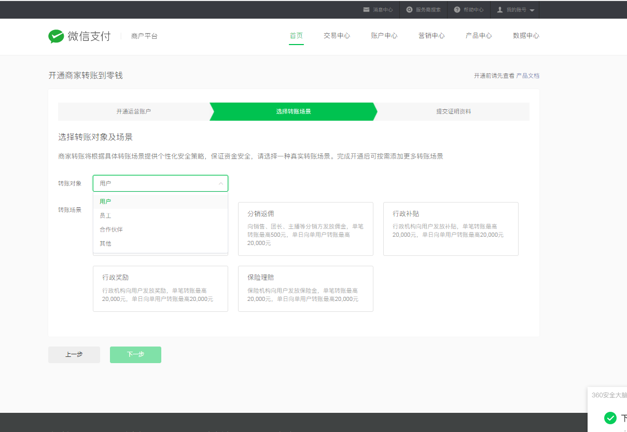Switch to 账户中心 in the top menu
The height and width of the screenshot is (432, 627).
pos(384,36)
